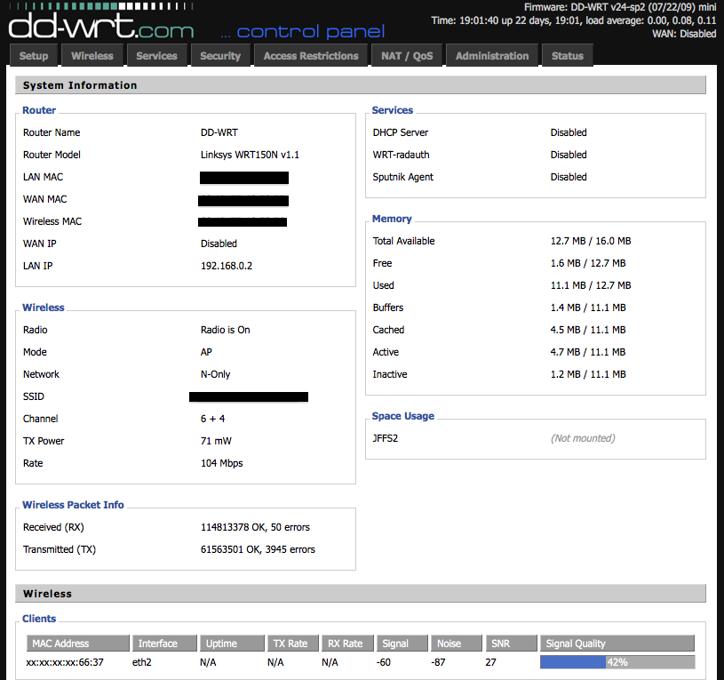
Task: Click the Memory group label
Action: click(392, 219)
